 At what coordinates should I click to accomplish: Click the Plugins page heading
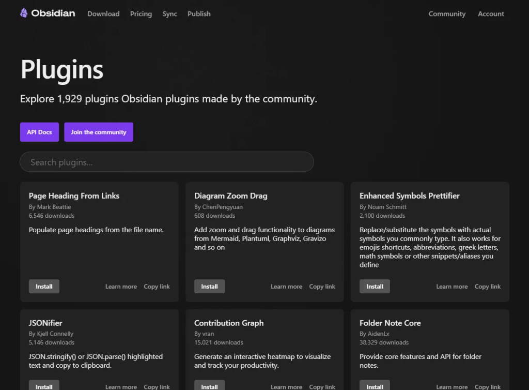(62, 69)
